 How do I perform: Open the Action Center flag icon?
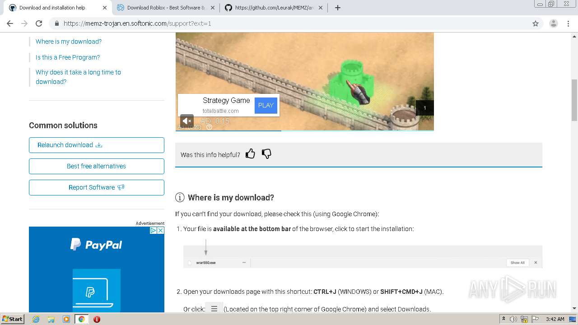(x=535, y=319)
